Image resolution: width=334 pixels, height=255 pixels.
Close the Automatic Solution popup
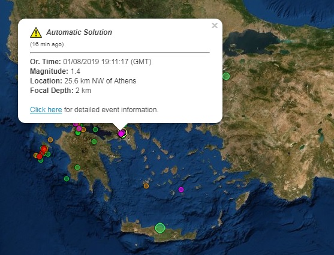coord(215,26)
